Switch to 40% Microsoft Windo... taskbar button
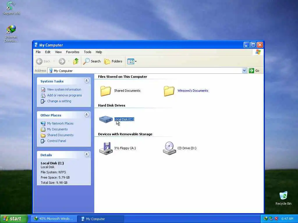Viewport: 298px width, 223px height. 54,219
